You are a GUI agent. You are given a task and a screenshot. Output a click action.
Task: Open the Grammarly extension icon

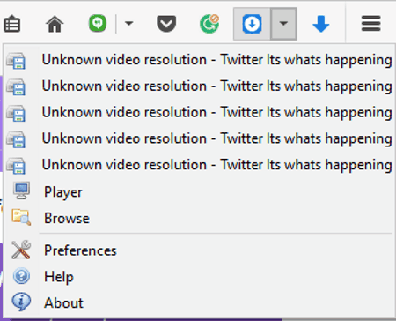(209, 24)
